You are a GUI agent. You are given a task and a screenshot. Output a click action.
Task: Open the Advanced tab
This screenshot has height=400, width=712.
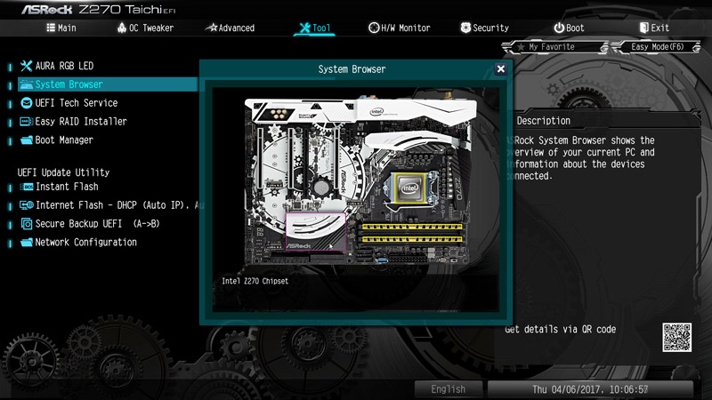click(x=230, y=28)
